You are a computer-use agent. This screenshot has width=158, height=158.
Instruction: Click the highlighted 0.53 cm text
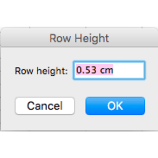95,70
